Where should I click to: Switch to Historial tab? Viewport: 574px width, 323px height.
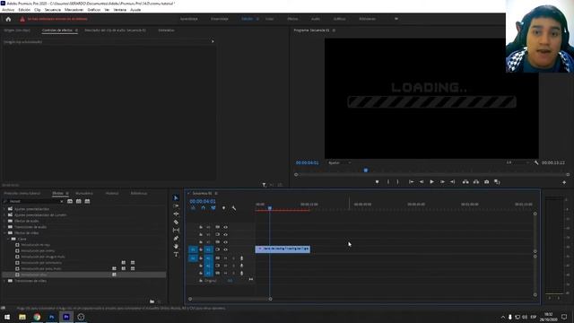click(112, 193)
